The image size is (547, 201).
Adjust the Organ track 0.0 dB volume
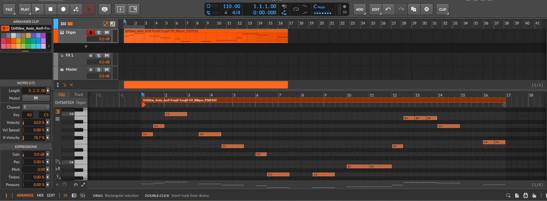(99, 39)
